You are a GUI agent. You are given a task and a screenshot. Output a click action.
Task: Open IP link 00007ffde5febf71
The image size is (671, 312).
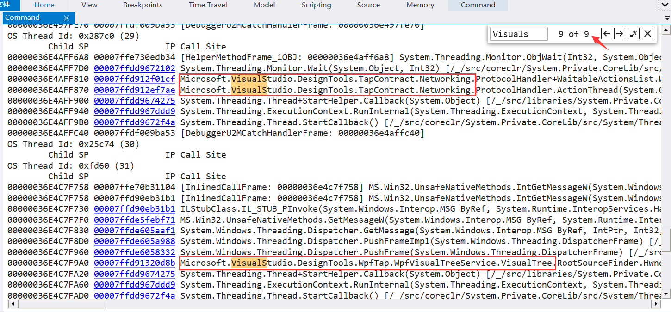pos(135,220)
